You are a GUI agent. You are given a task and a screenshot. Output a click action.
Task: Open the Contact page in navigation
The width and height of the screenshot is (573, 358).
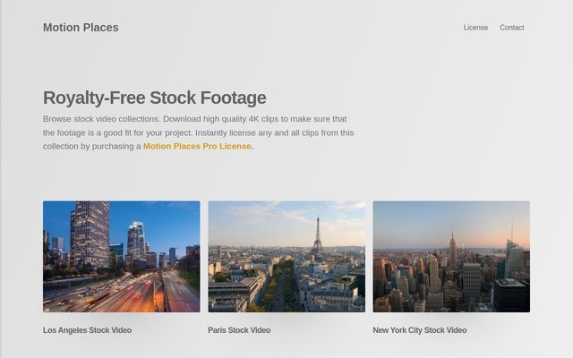(511, 28)
